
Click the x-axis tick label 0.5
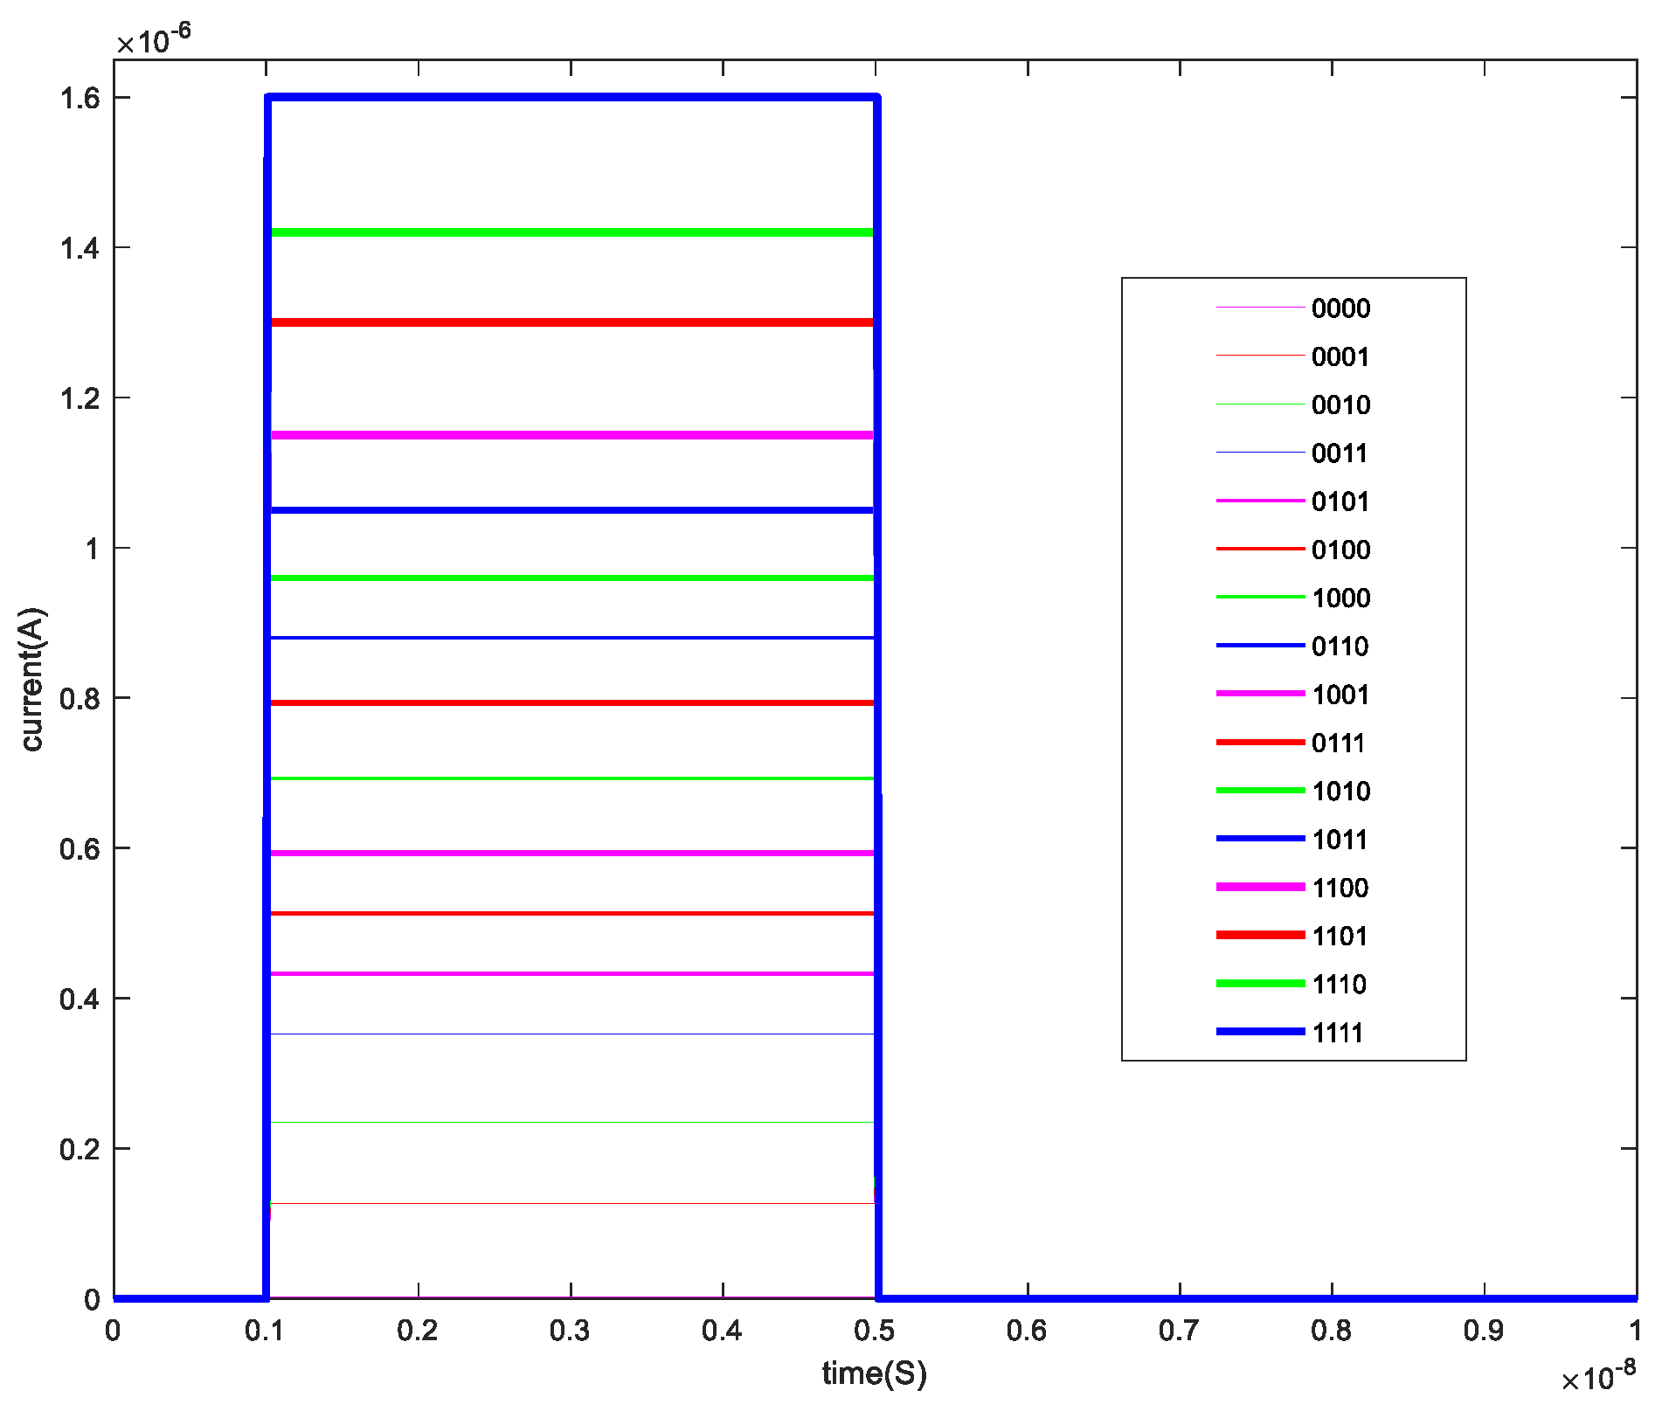click(x=875, y=1331)
